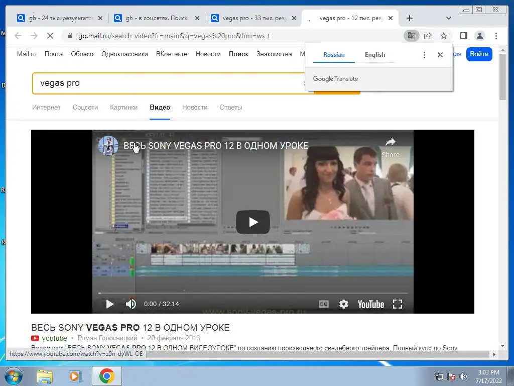Open translate options three-dot menu

424,55
